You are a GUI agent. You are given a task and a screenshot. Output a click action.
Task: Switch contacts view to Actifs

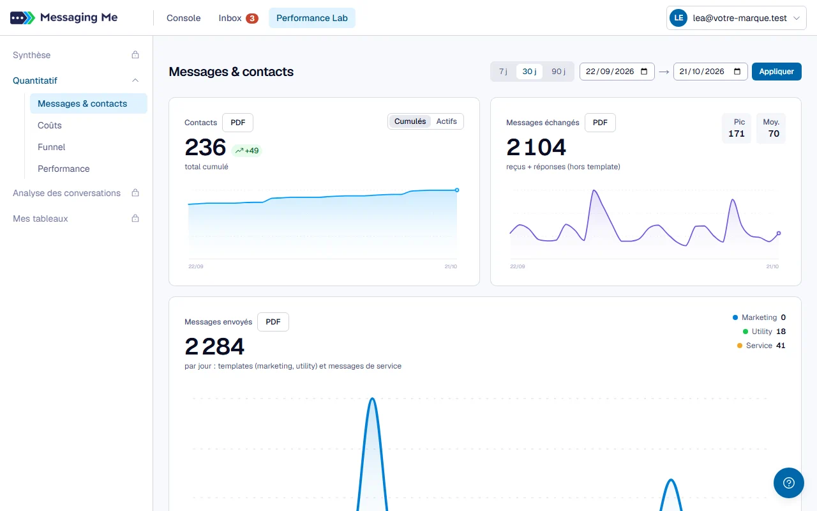coord(447,121)
